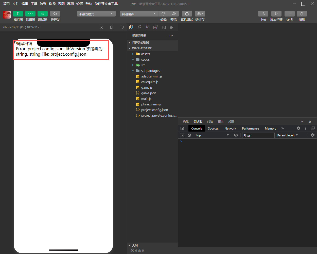317x254 pixels.
Task: Open the clear cache (清缓存) dropdown
Action: click(x=200, y=14)
